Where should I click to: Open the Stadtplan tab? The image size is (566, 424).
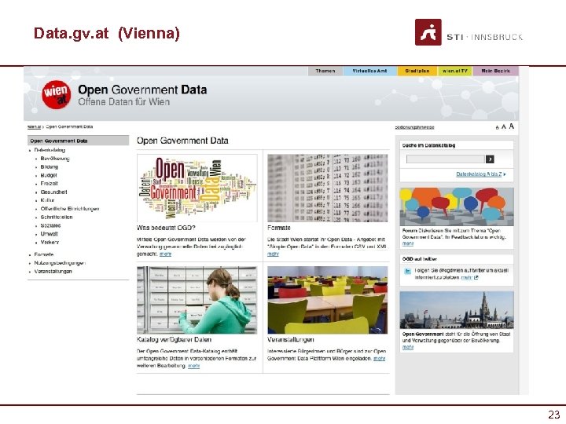[417, 71]
